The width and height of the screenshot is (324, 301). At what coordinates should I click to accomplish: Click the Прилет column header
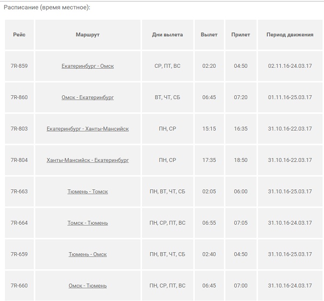[241, 35]
